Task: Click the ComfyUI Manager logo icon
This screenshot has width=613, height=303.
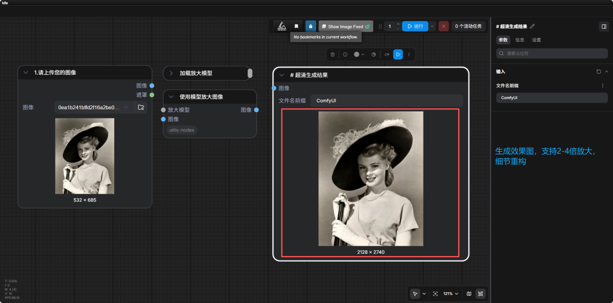Action: click(x=281, y=26)
